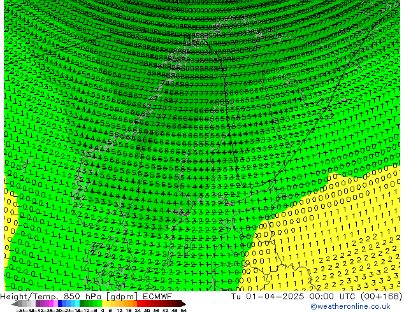Screen dimensions: 404x312
Task: Click the 00:00 time value
Action: [x=322, y=297]
